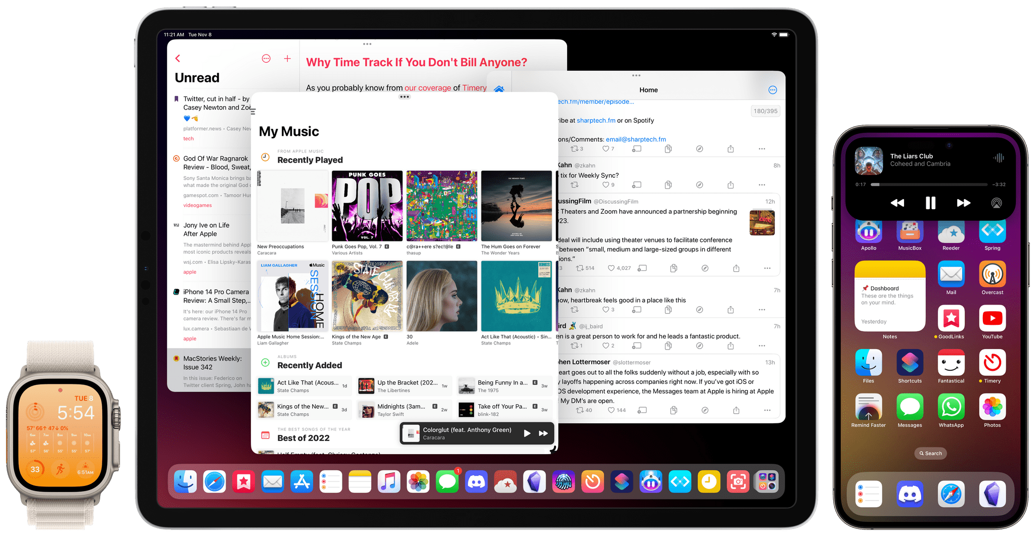The image size is (1036, 538).
Task: Open more options on the slottermoser tweet
Action: pos(767,410)
